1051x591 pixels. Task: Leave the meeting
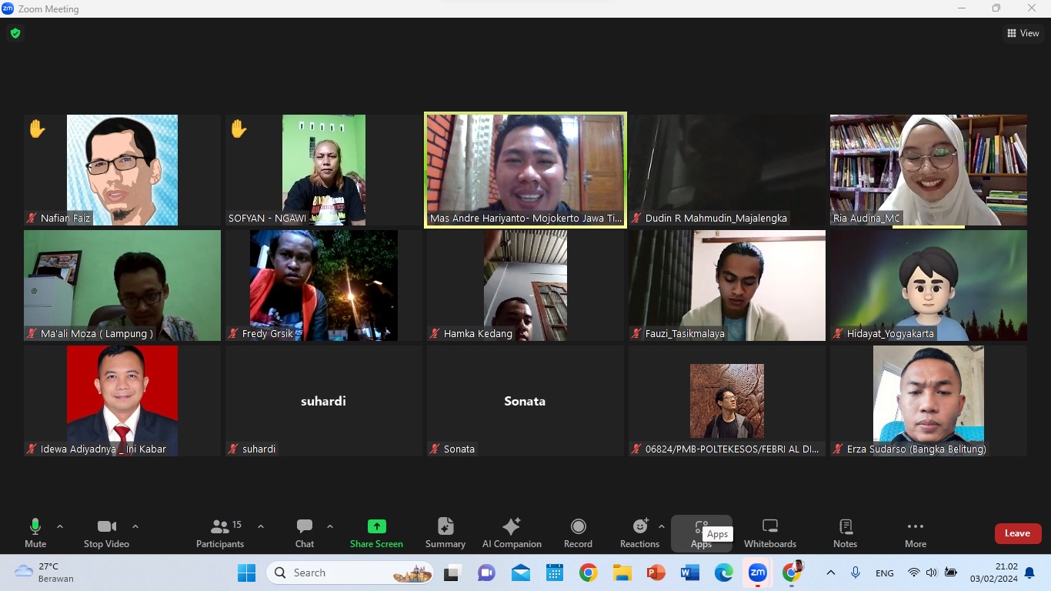[1017, 533]
